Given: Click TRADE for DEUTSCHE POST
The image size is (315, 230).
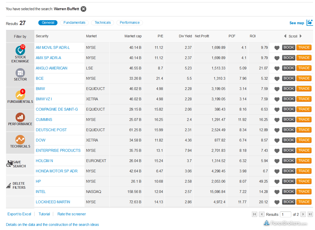Looking at the screenshot, I should point(304,130).
